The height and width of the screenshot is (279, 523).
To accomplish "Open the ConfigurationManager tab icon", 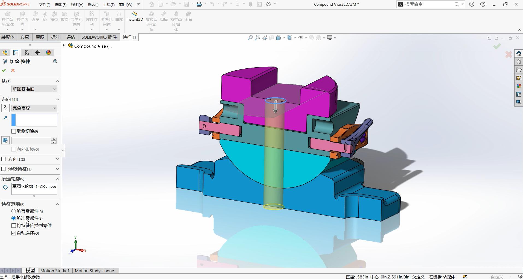I will (27, 53).
